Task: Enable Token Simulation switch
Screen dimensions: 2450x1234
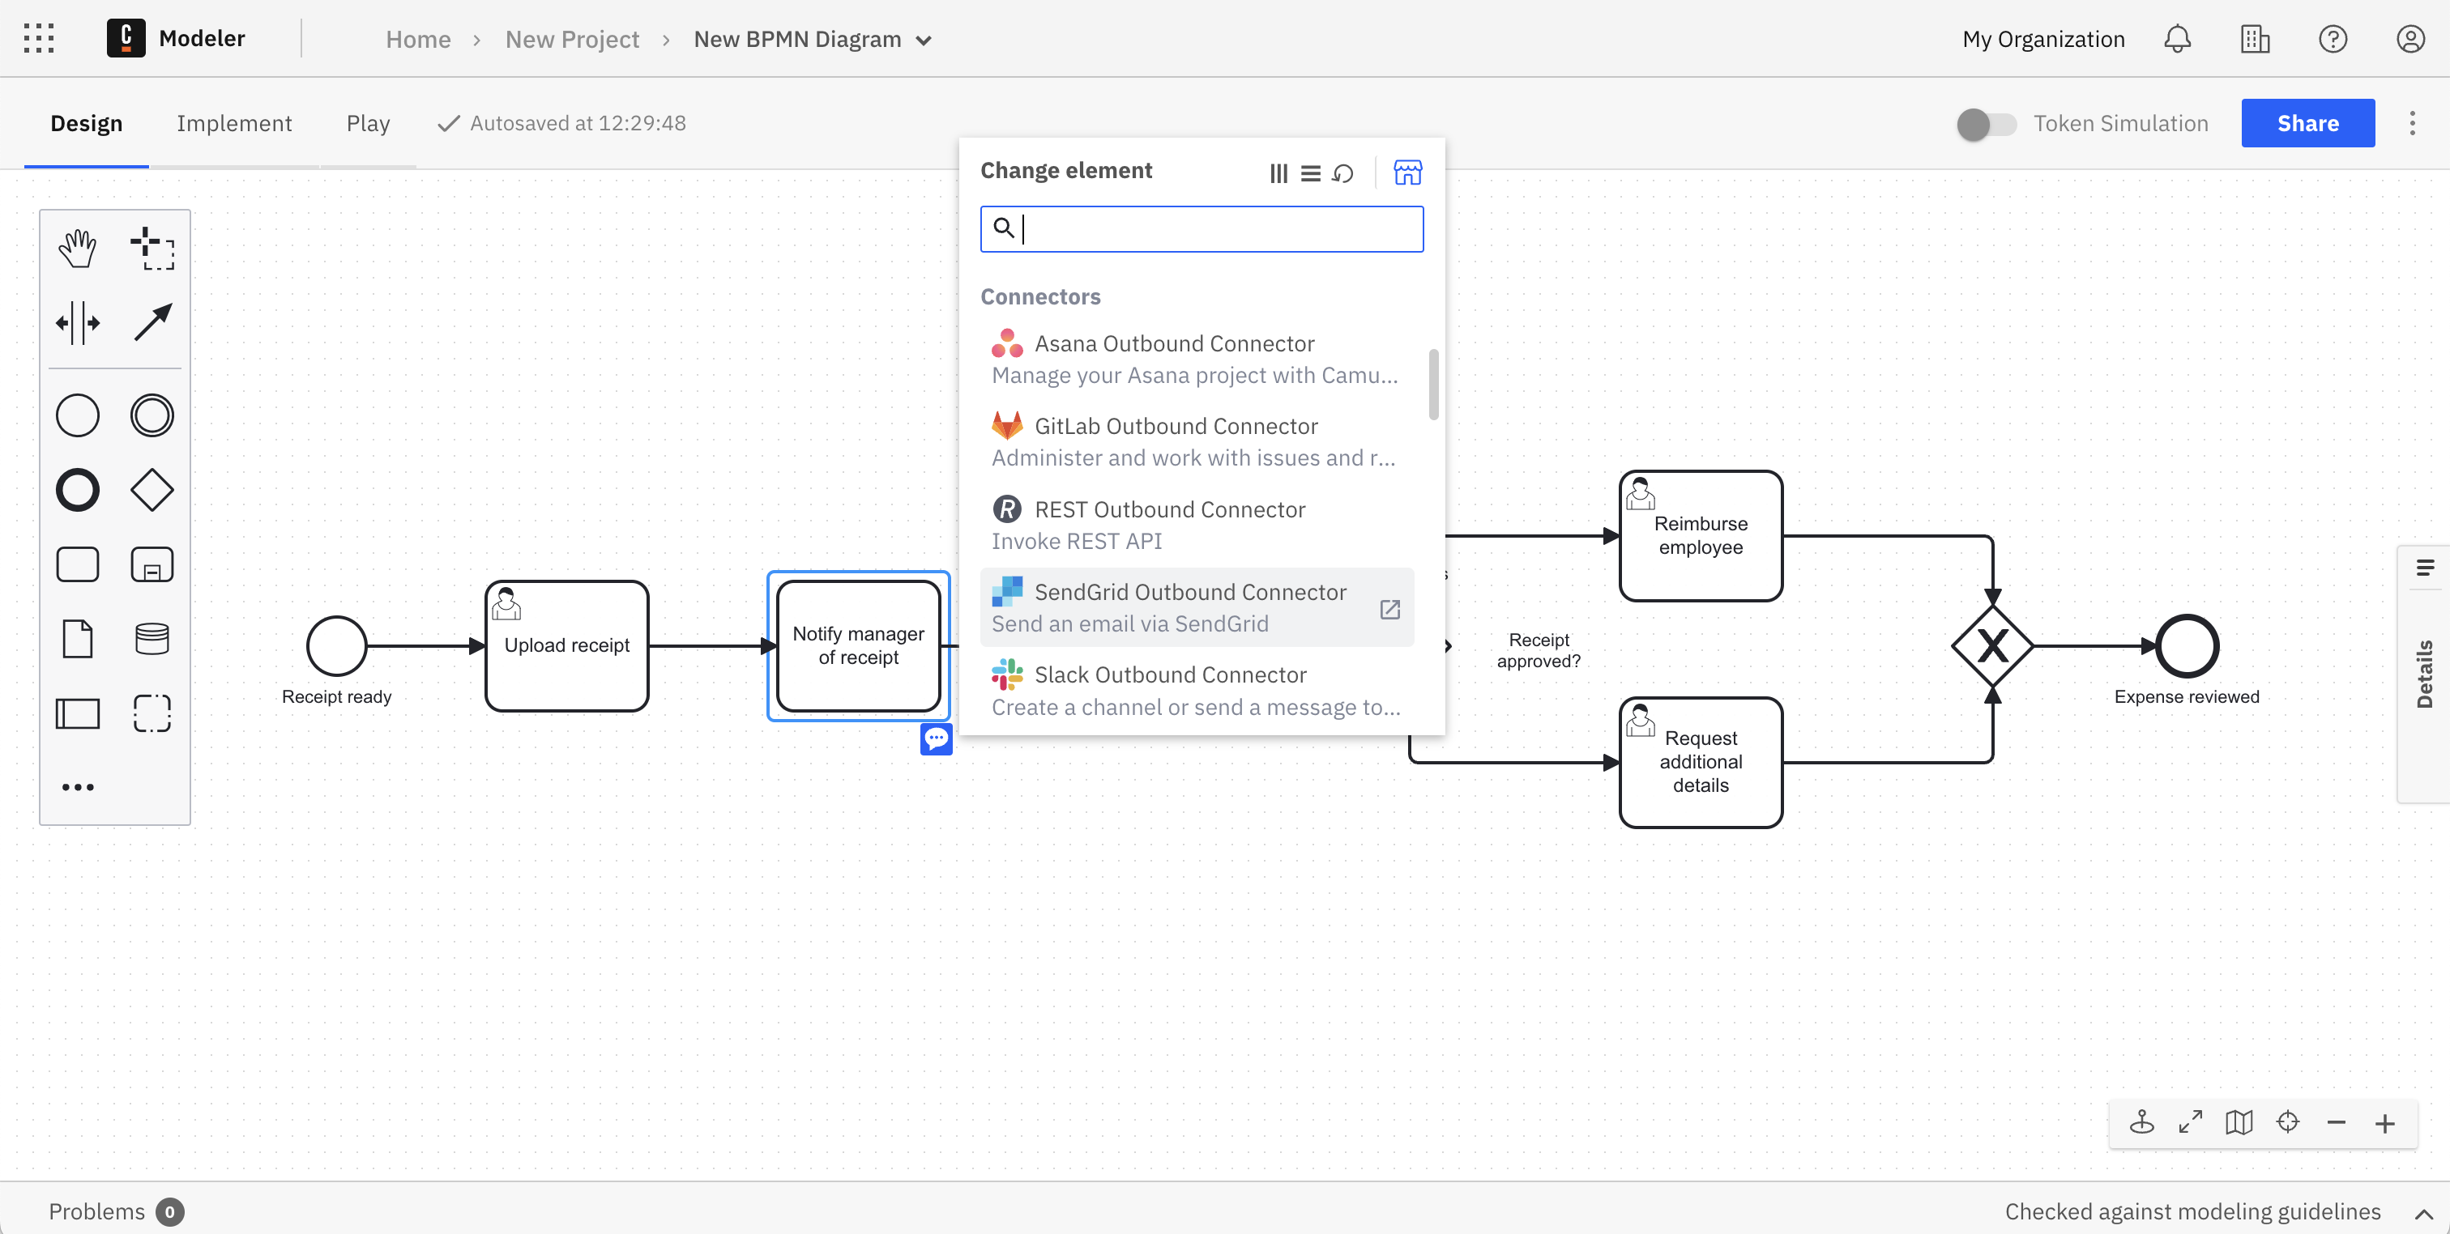Action: point(1986,124)
